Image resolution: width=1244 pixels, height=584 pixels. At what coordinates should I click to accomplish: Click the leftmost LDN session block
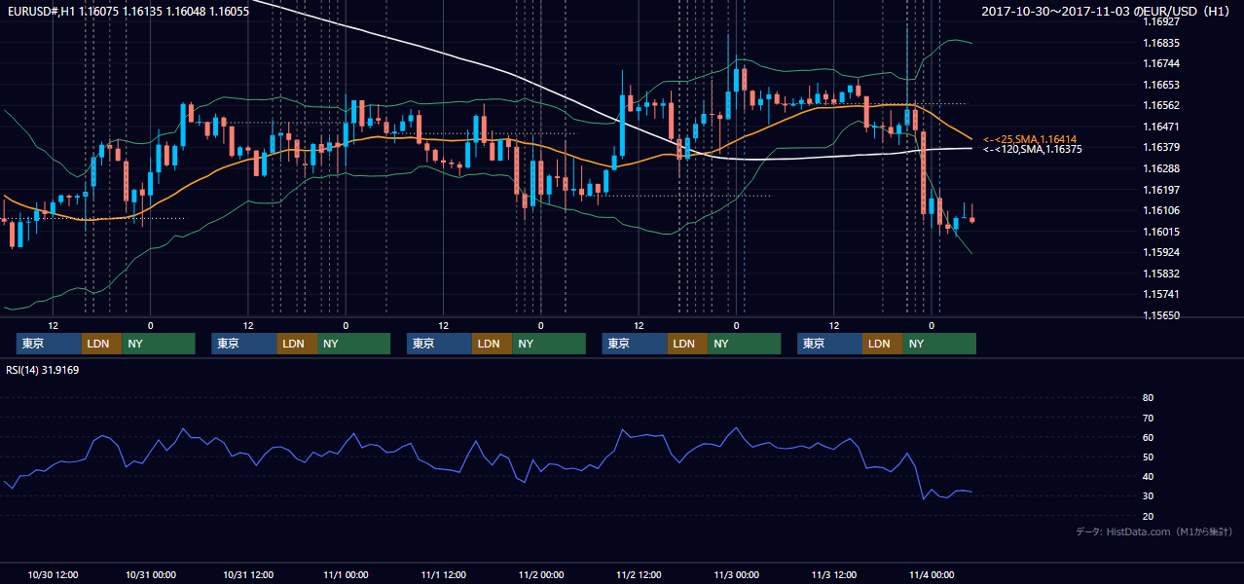[101, 344]
